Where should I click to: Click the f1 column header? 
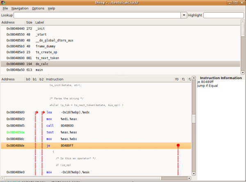click(183, 79)
